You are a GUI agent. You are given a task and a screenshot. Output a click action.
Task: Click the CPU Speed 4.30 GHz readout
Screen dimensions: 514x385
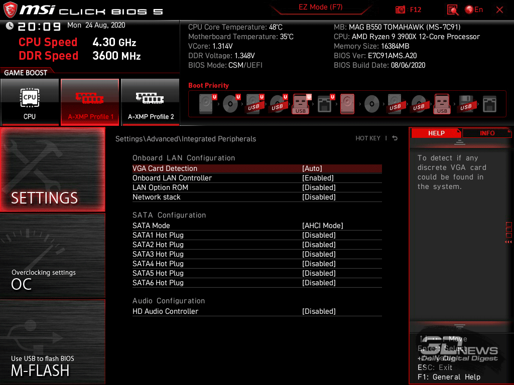pos(77,42)
